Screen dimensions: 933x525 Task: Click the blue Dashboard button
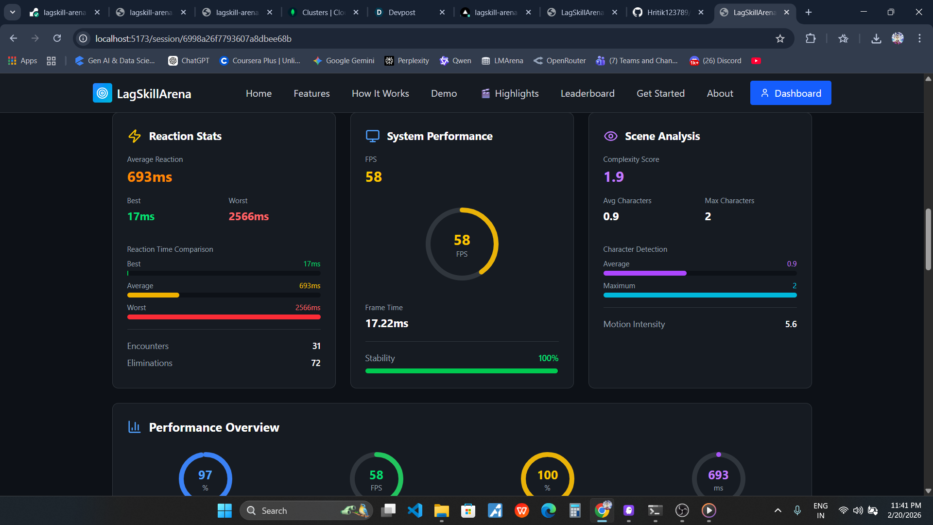pyautogui.click(x=790, y=93)
